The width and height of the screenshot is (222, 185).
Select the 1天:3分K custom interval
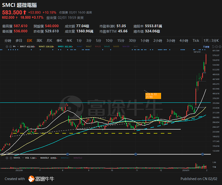pos(211,41)
